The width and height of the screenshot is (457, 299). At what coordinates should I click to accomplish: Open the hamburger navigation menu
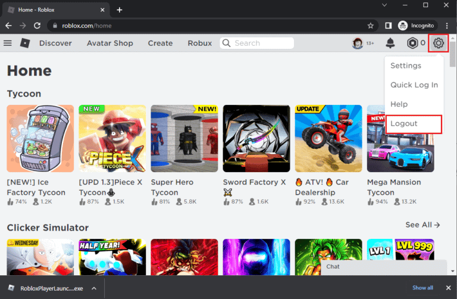[x=8, y=43]
